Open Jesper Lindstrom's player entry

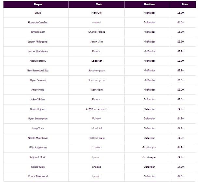pyautogui.click(x=38, y=51)
